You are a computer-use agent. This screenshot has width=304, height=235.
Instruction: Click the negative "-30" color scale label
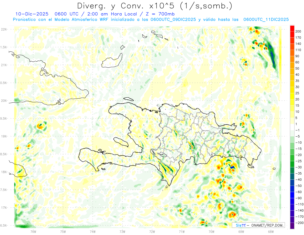point(299,167)
